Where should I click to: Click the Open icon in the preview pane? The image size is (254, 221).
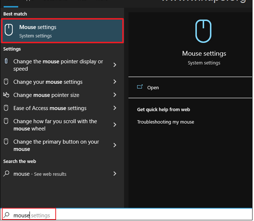click(x=140, y=87)
